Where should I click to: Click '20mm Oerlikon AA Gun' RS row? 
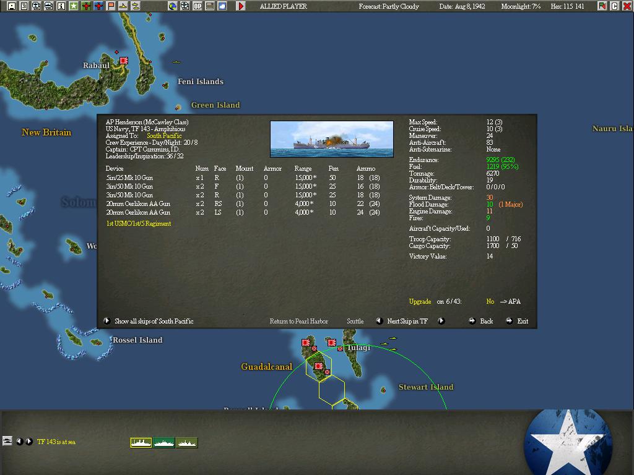coord(243,203)
